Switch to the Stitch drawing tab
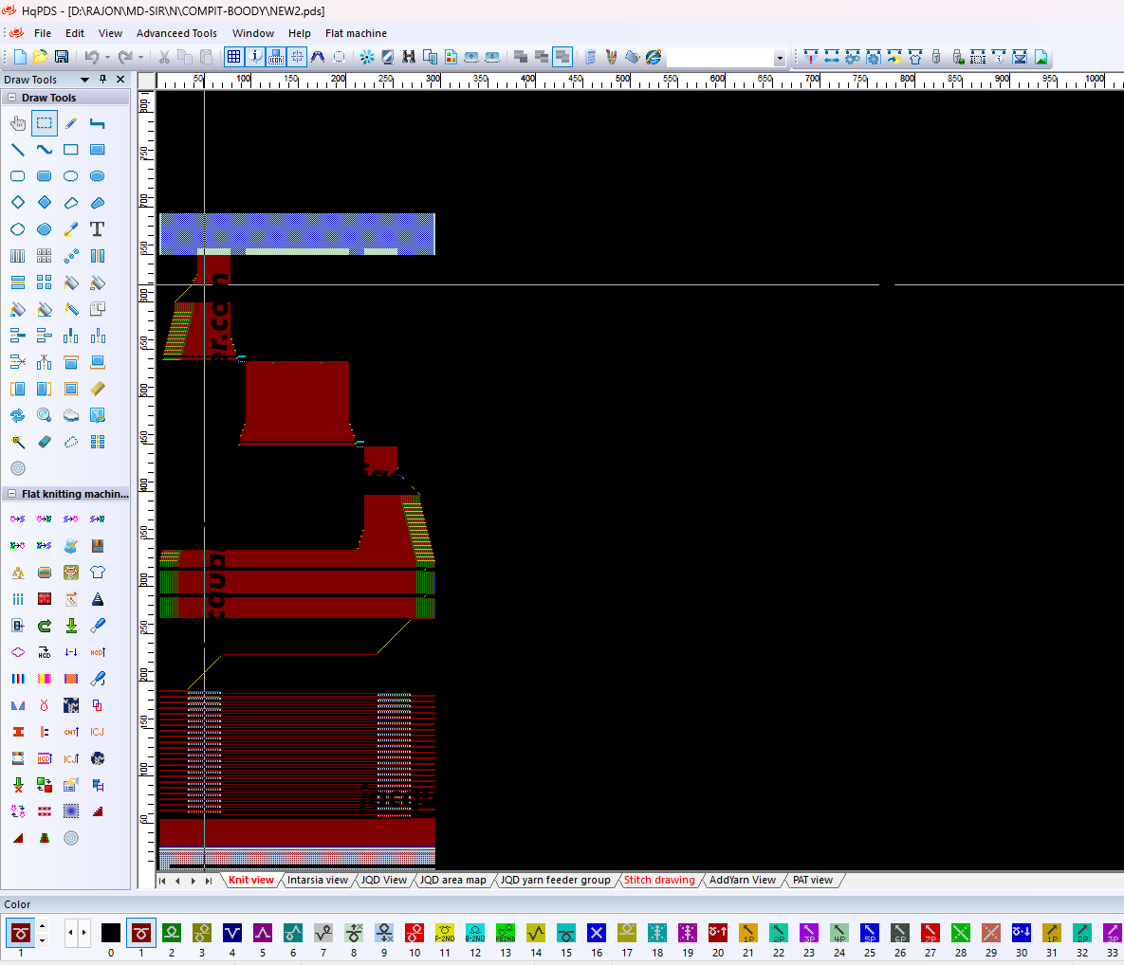Image resolution: width=1124 pixels, height=965 pixels. pos(659,880)
